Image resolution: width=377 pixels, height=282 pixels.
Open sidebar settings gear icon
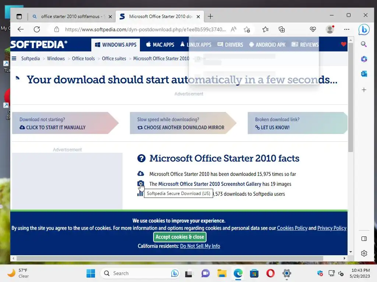coord(364,253)
